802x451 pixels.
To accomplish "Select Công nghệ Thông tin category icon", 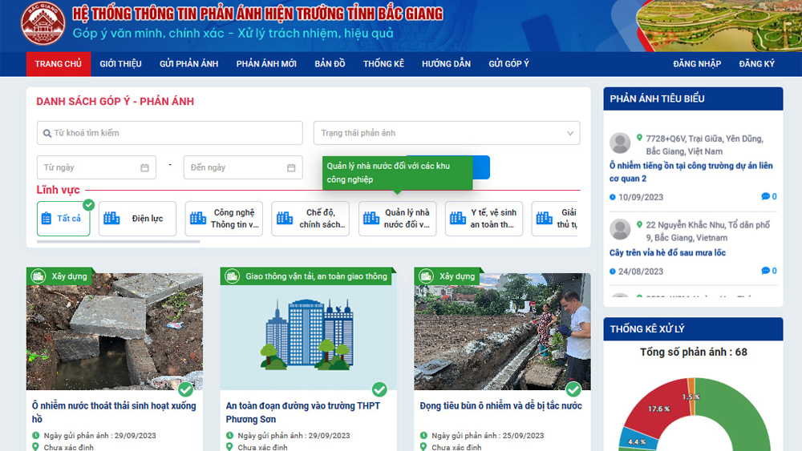I will tap(198, 219).
